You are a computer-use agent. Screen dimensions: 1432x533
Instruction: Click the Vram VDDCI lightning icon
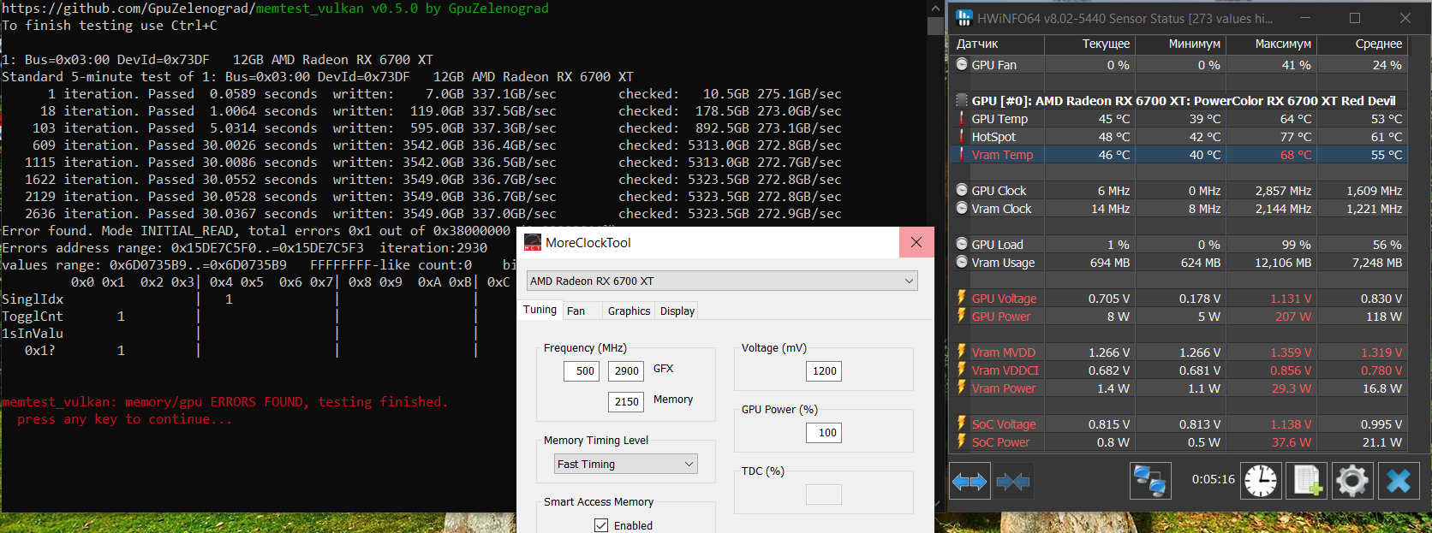(962, 370)
